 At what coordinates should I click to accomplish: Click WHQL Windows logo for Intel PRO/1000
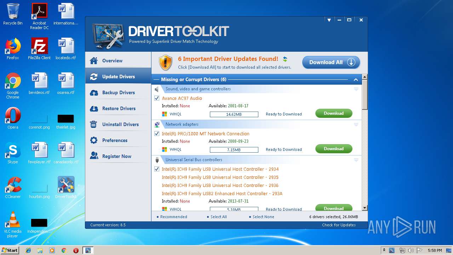pos(165,149)
